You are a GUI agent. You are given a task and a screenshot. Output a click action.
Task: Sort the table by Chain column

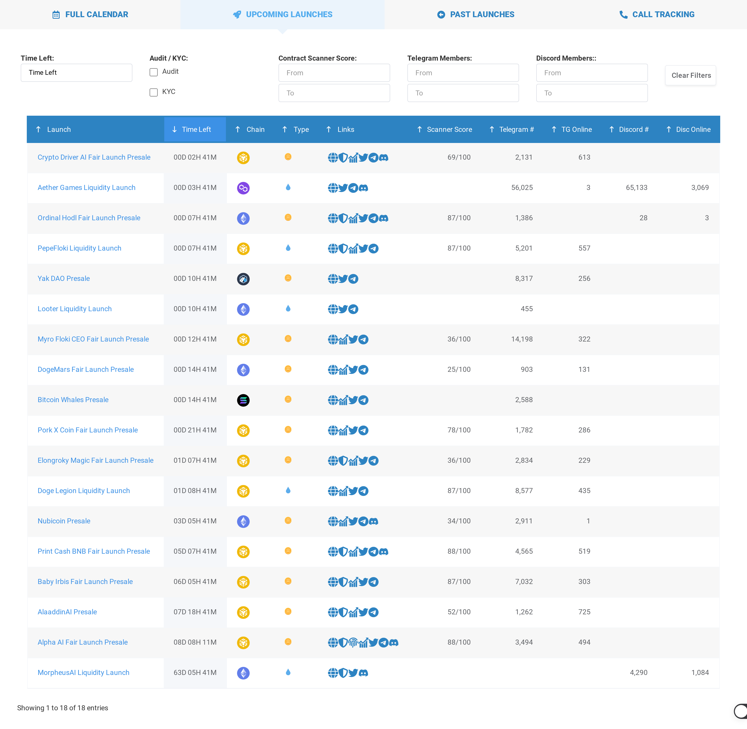pos(250,129)
